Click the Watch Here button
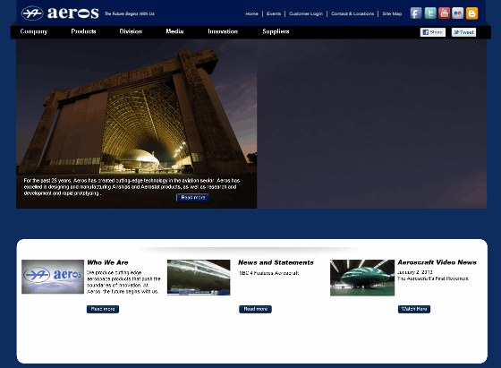This screenshot has width=501, height=368. (x=414, y=309)
